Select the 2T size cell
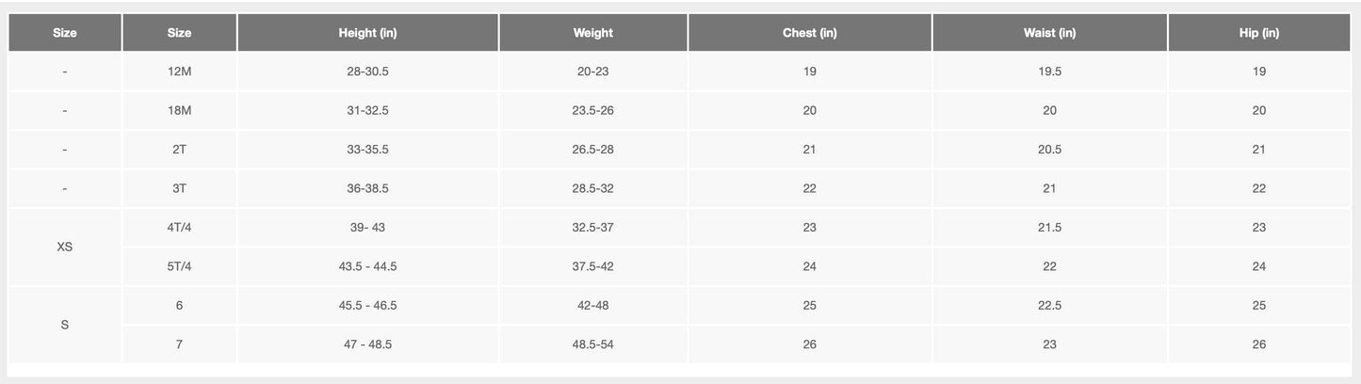1361x384 pixels. point(179,150)
